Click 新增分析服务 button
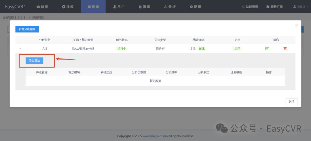This screenshot has height=141, width=311. (27, 29)
